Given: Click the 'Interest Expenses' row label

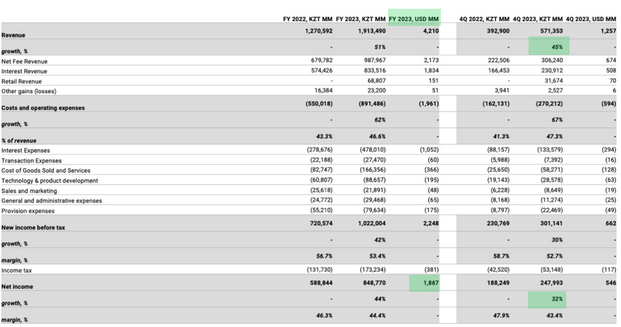Looking at the screenshot, I should click(26, 150).
